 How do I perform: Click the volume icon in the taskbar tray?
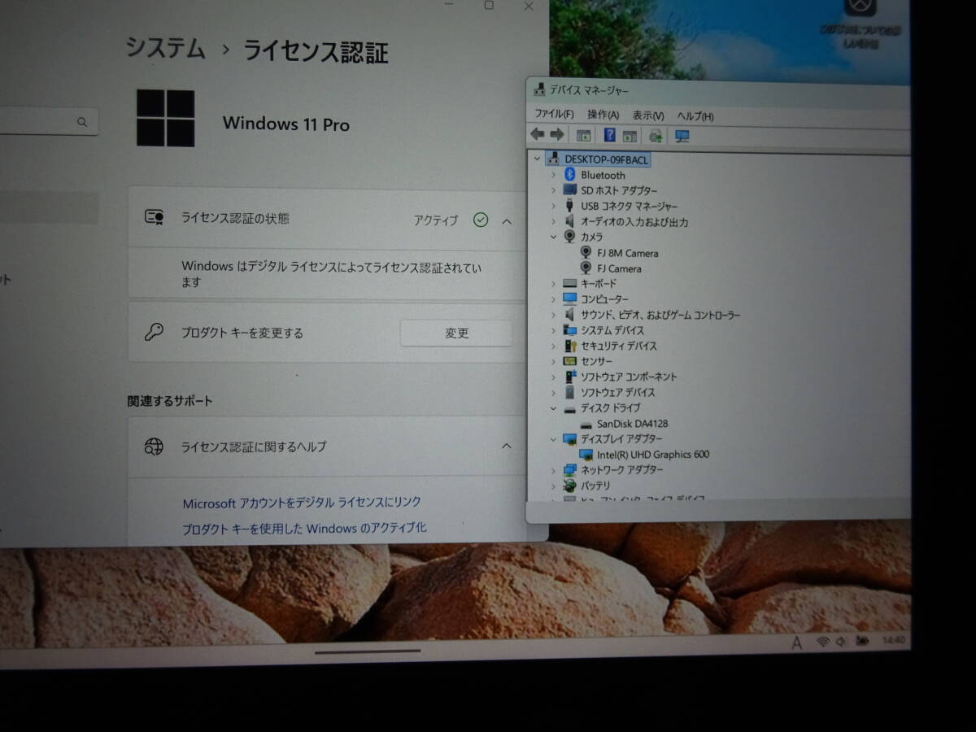843,642
